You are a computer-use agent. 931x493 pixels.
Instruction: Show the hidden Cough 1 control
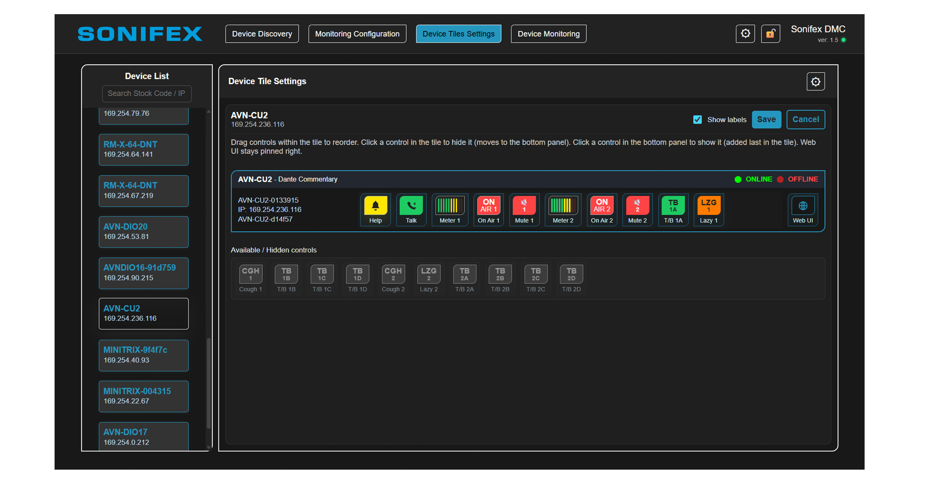click(250, 279)
